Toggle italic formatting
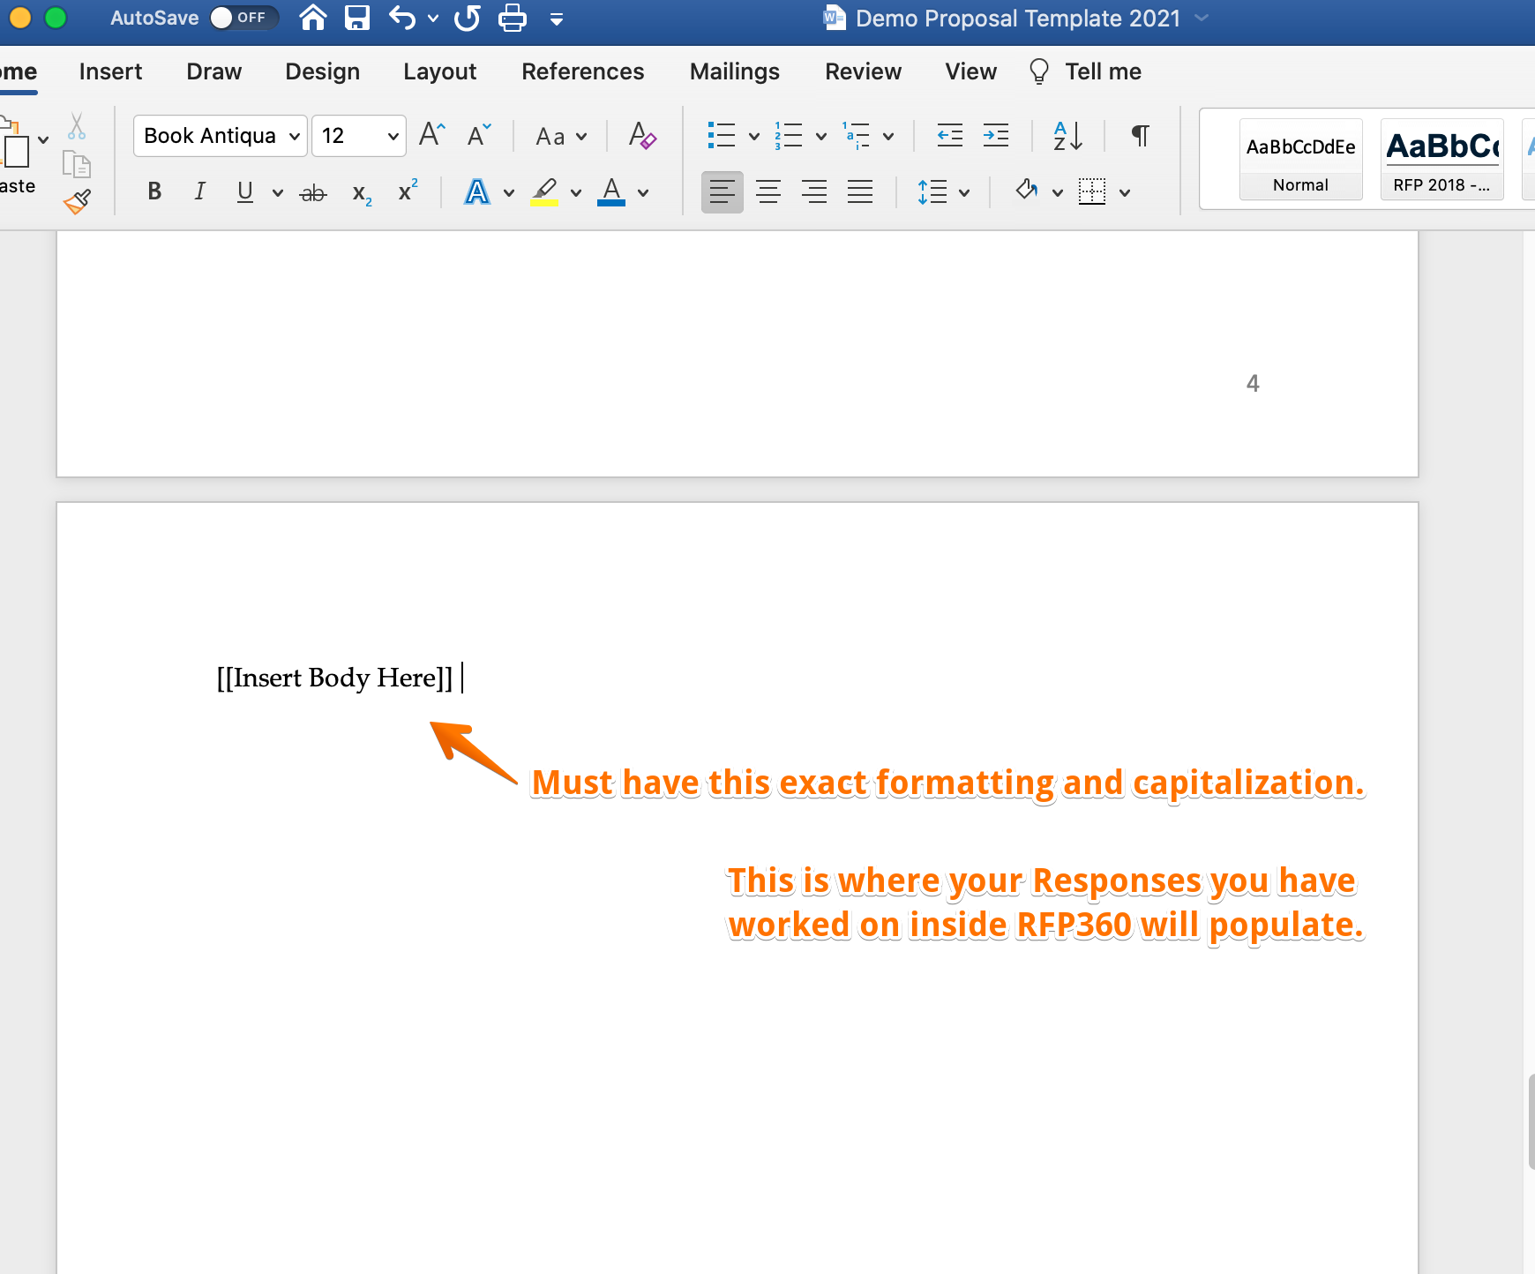 [200, 191]
